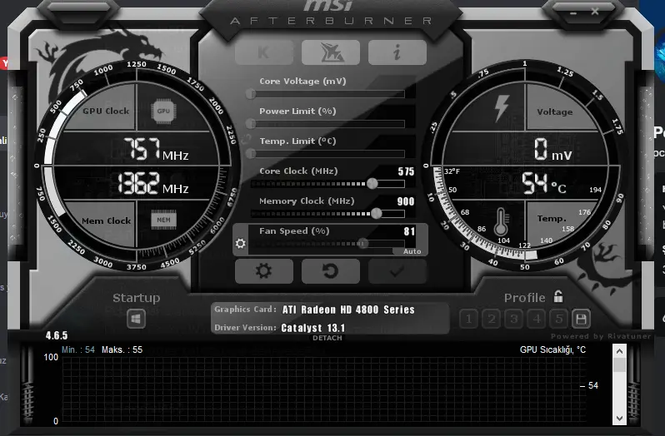665x436 pixels.
Task: Click the Memory Clock slider knob
Action: 376,213
